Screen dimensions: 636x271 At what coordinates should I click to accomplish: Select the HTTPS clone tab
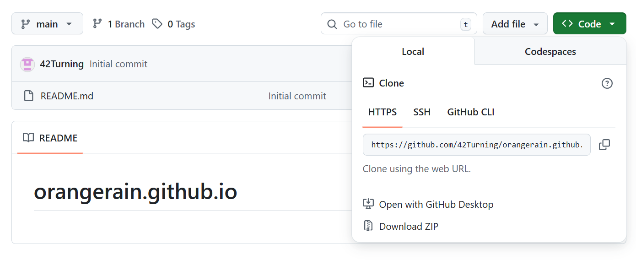(383, 112)
